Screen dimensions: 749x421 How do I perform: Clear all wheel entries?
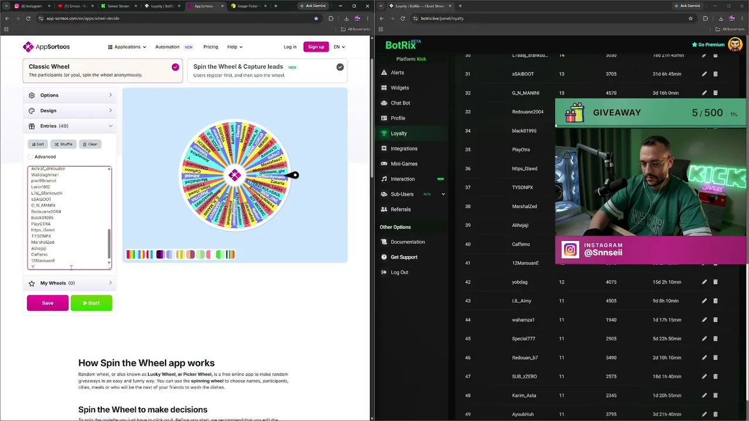(90, 144)
